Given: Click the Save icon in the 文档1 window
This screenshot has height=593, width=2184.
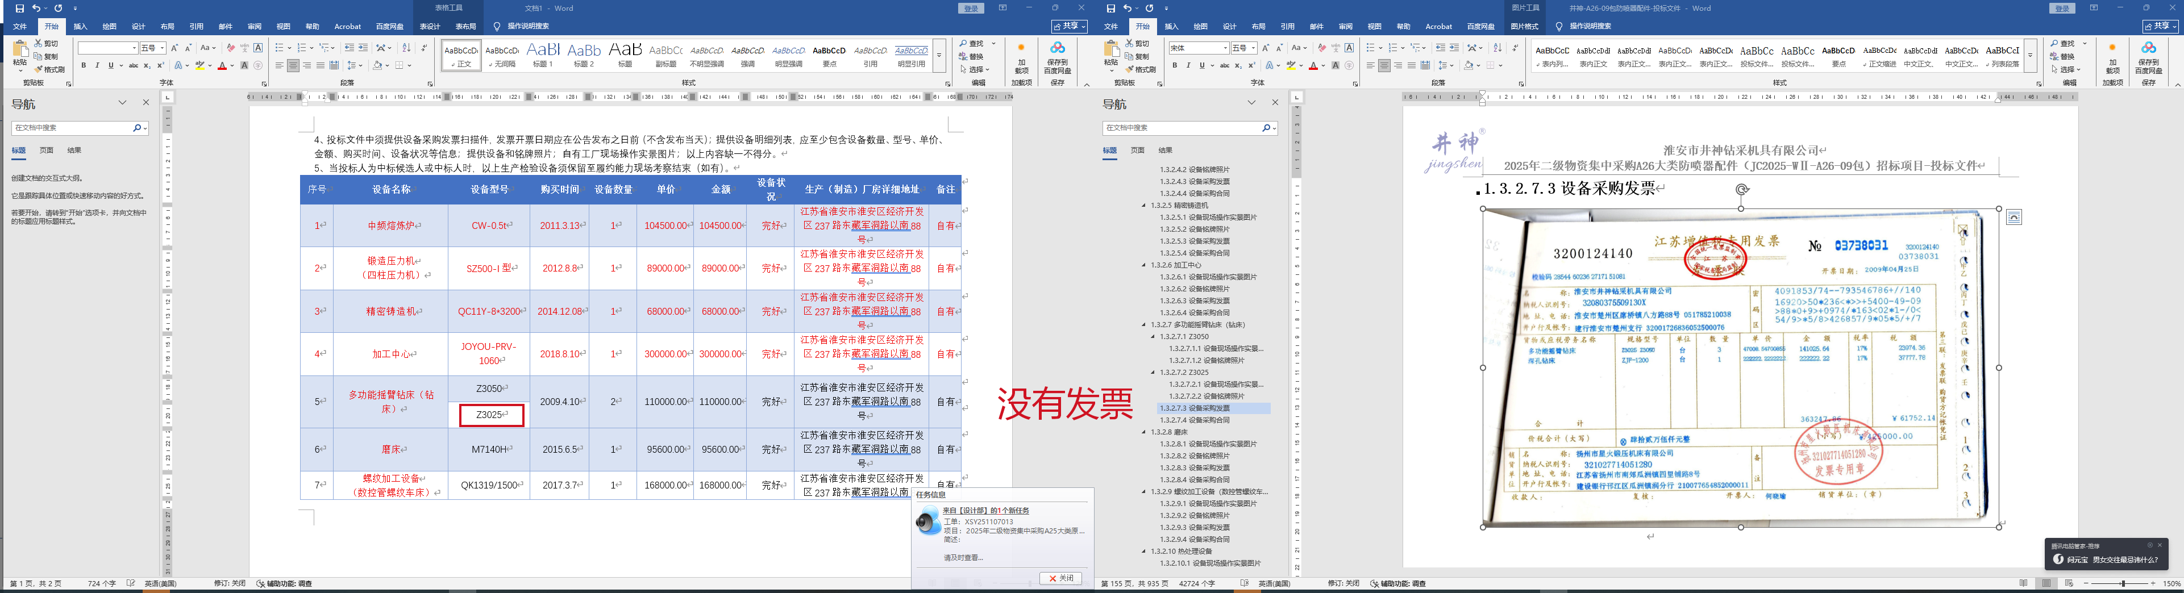Looking at the screenshot, I should 19,9.
